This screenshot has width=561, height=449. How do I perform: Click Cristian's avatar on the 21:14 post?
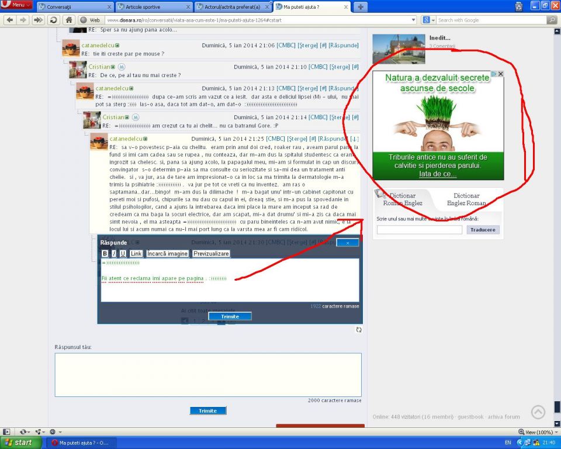(x=92, y=120)
